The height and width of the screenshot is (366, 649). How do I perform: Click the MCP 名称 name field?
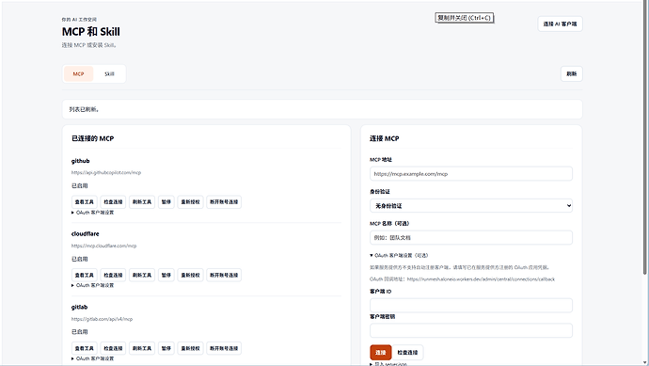(471, 238)
